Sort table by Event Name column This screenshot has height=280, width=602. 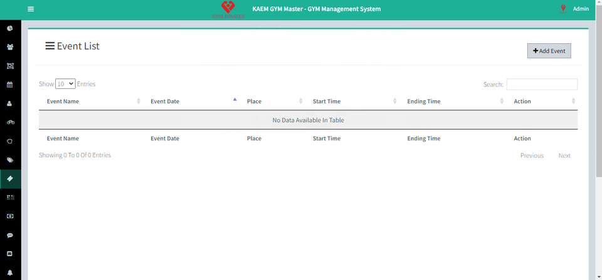63,101
